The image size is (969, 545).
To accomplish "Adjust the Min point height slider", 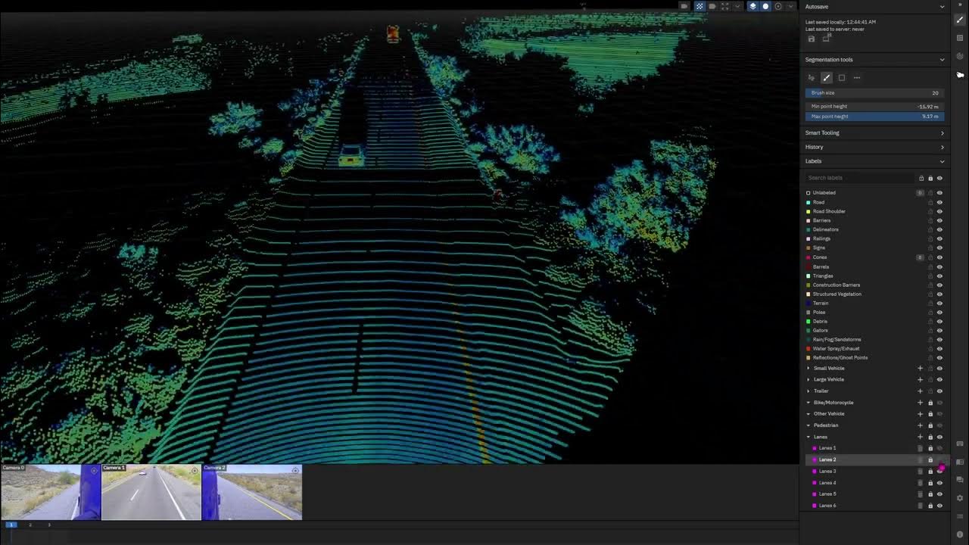I will (x=874, y=107).
